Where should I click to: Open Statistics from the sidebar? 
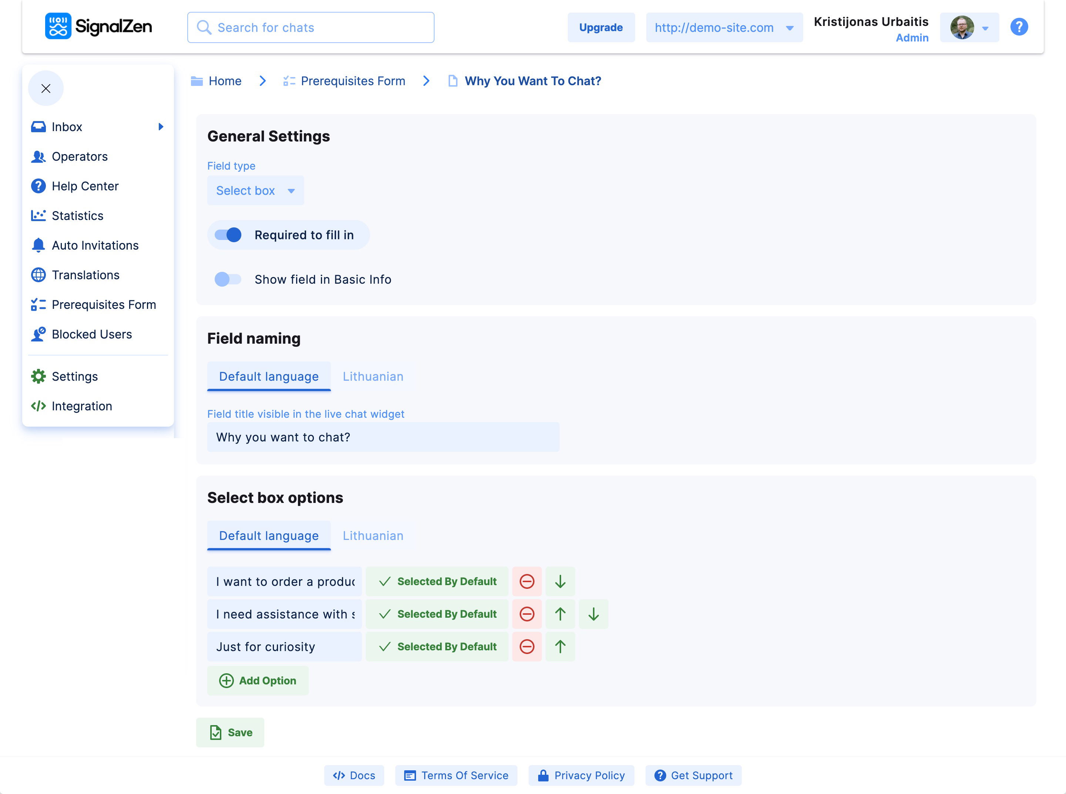pyautogui.click(x=77, y=216)
